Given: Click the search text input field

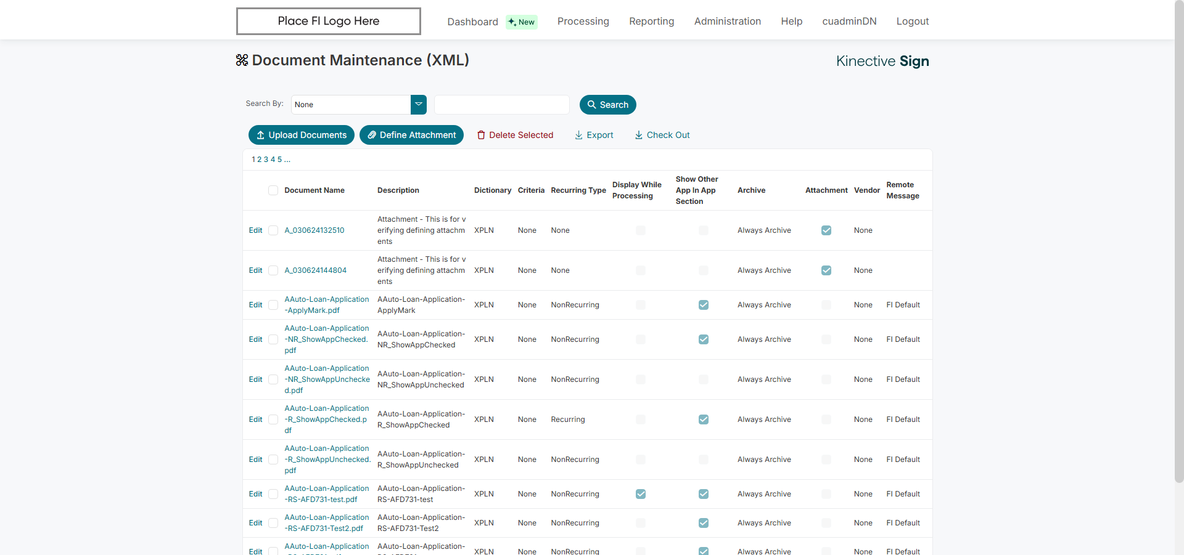Looking at the screenshot, I should click(x=501, y=105).
